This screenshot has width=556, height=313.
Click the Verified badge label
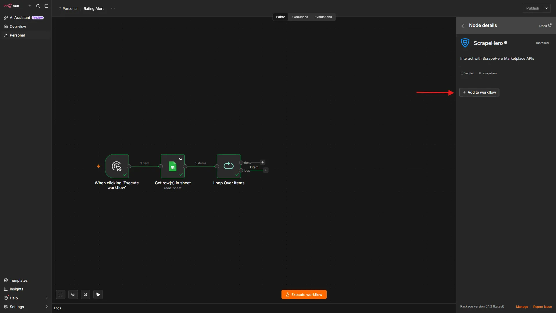pyautogui.click(x=467, y=73)
